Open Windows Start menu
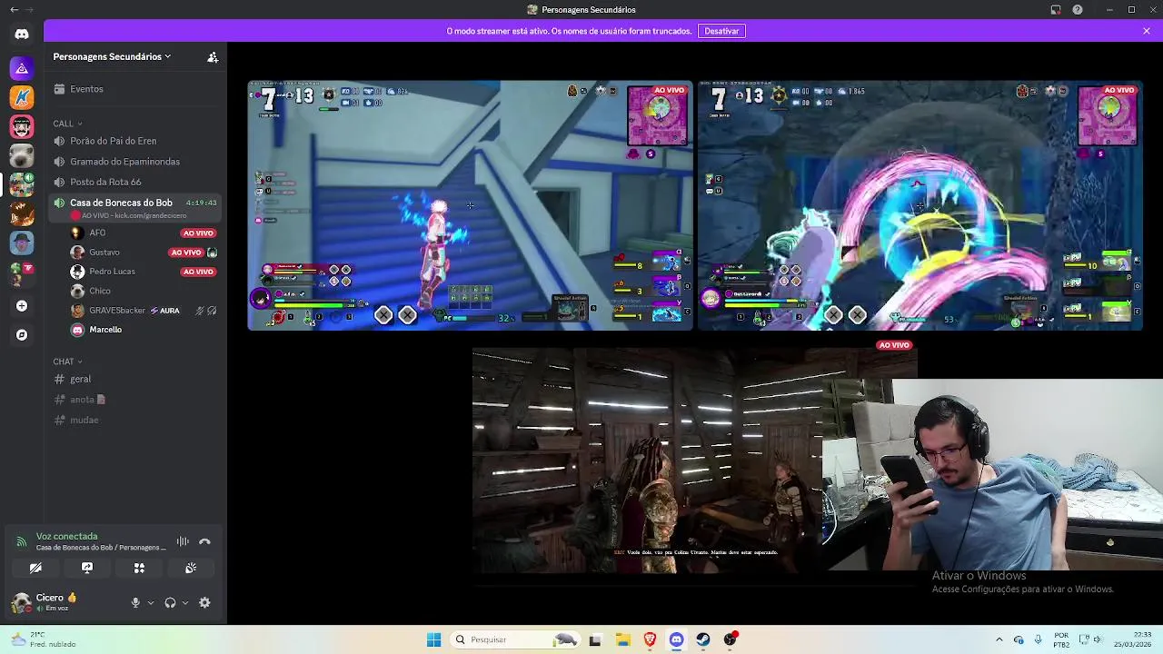 coord(433,639)
